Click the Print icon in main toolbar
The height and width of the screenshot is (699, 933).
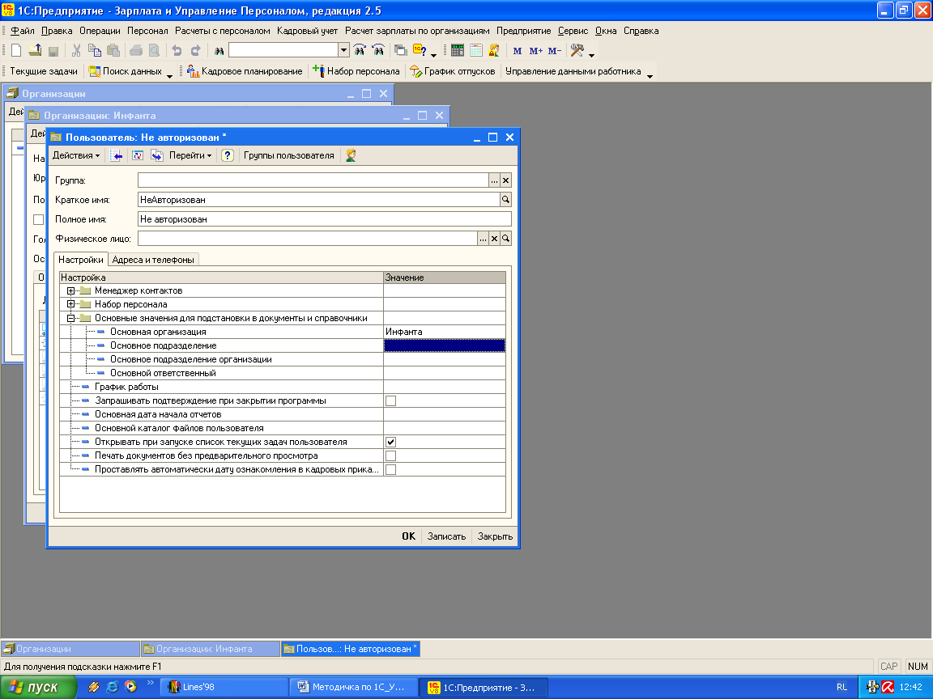[136, 50]
